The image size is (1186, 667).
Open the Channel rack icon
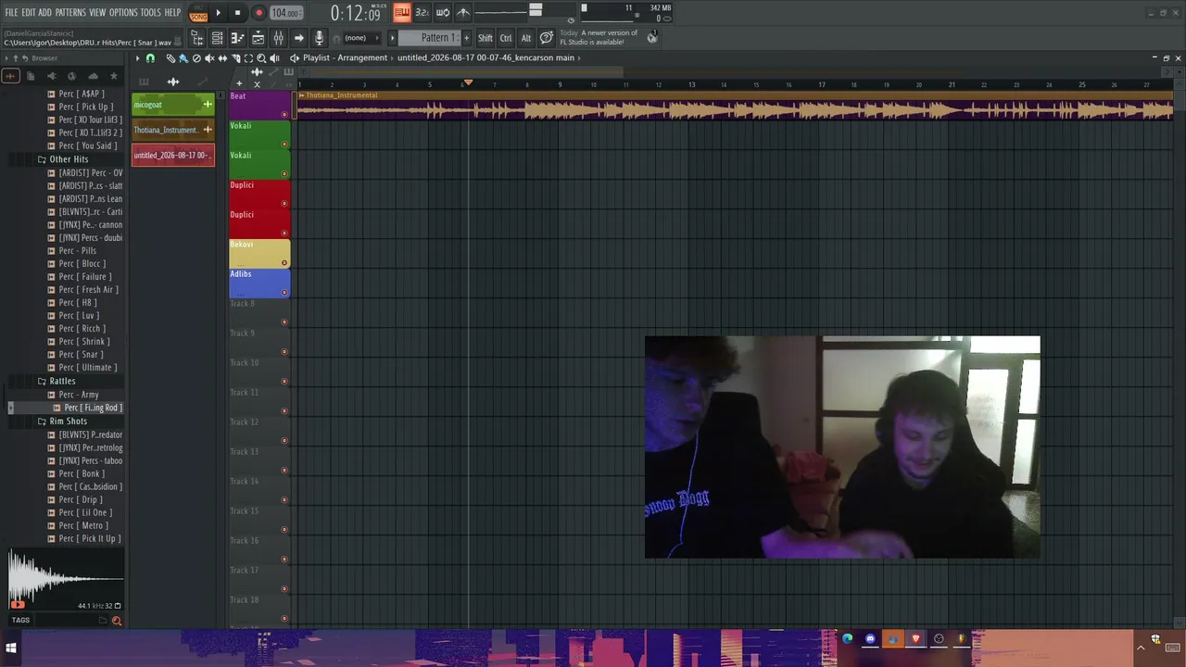217,38
